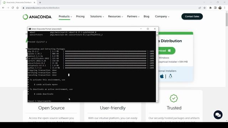Click the Trusted checkmark badge icon
This screenshot has height=128, width=228.
[x=174, y=98]
